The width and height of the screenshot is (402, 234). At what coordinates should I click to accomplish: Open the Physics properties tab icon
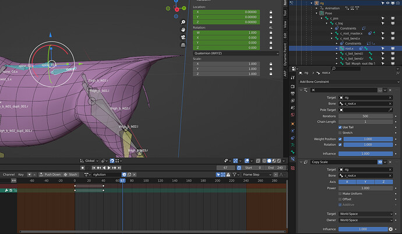292,131
